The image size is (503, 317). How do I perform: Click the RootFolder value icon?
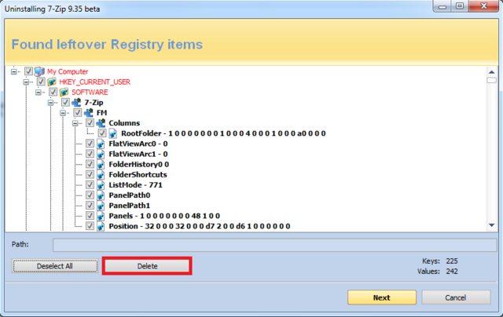tap(113, 133)
